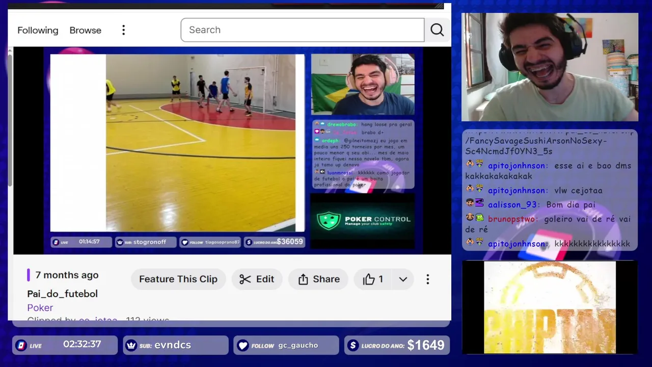Click the dollar icon by Lucro do Ano

[x=352, y=346]
